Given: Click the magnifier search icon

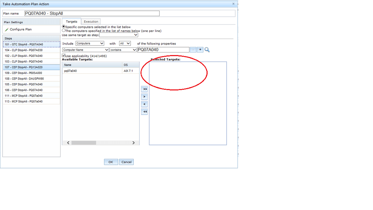Looking at the screenshot, I should [207, 50].
